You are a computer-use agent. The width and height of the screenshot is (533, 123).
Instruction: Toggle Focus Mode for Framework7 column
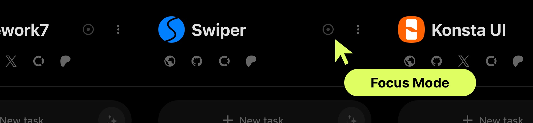pyautogui.click(x=88, y=29)
